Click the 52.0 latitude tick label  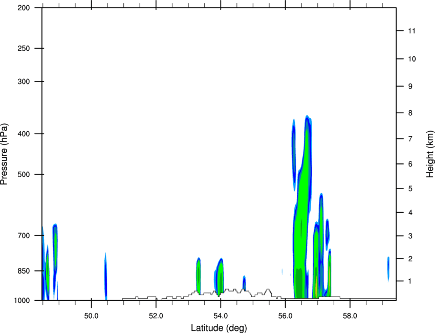point(156,316)
